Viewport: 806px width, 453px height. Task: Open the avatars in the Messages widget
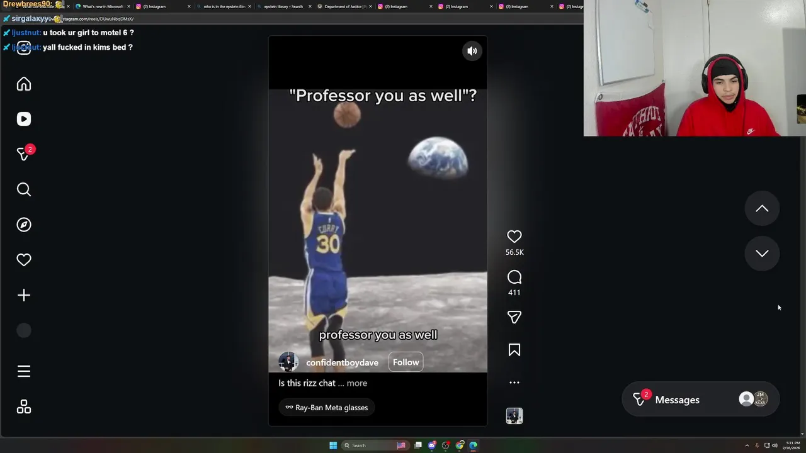753,399
